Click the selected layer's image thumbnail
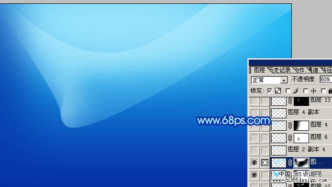Image resolution: width=332 pixels, height=187 pixels. point(279,163)
